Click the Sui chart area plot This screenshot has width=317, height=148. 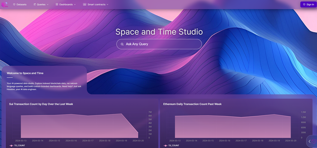[79, 126]
